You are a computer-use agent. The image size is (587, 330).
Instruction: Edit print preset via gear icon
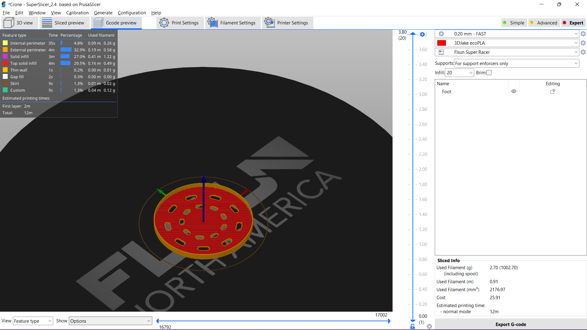(x=583, y=34)
